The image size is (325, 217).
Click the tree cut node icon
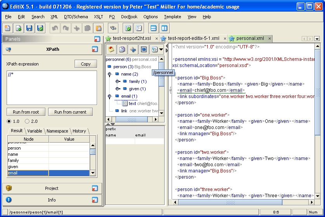[x=133, y=49]
